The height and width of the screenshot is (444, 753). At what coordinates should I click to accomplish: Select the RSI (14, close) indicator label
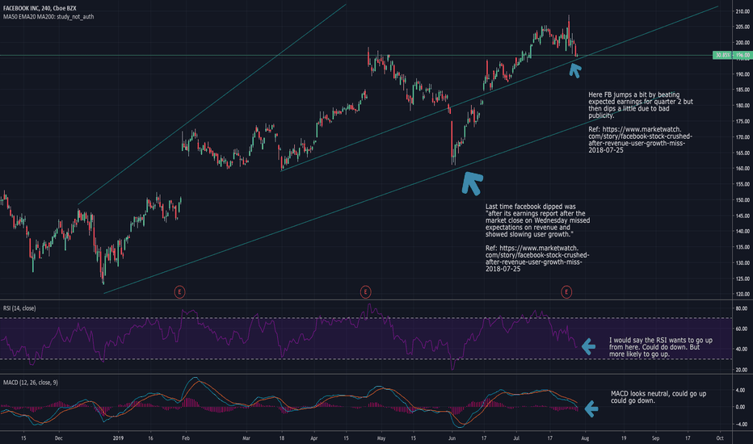point(19,308)
